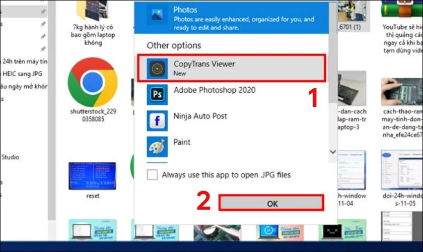Viewport: 423px width, 252px height.
Task: Select the '7kg hành lý' folder in Explorer
Action: 93,11
